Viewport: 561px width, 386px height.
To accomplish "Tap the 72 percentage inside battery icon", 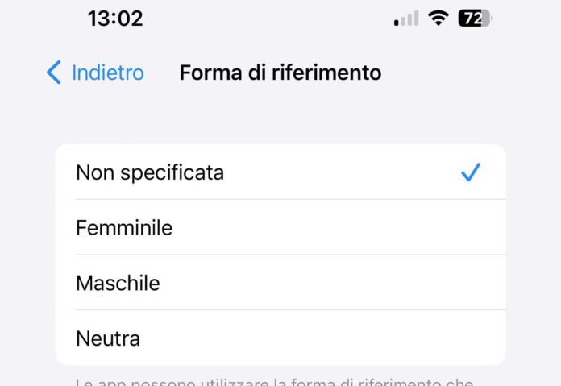I will pyautogui.click(x=471, y=19).
